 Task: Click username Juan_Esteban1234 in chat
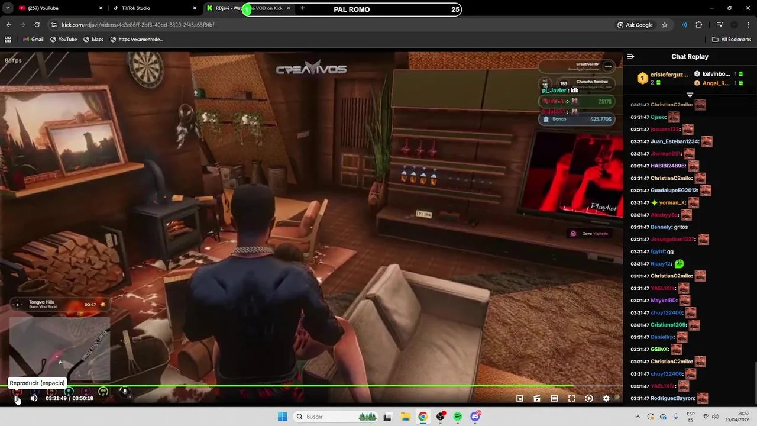[675, 141]
